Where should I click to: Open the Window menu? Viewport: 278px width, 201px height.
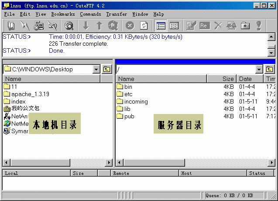tap(140, 14)
